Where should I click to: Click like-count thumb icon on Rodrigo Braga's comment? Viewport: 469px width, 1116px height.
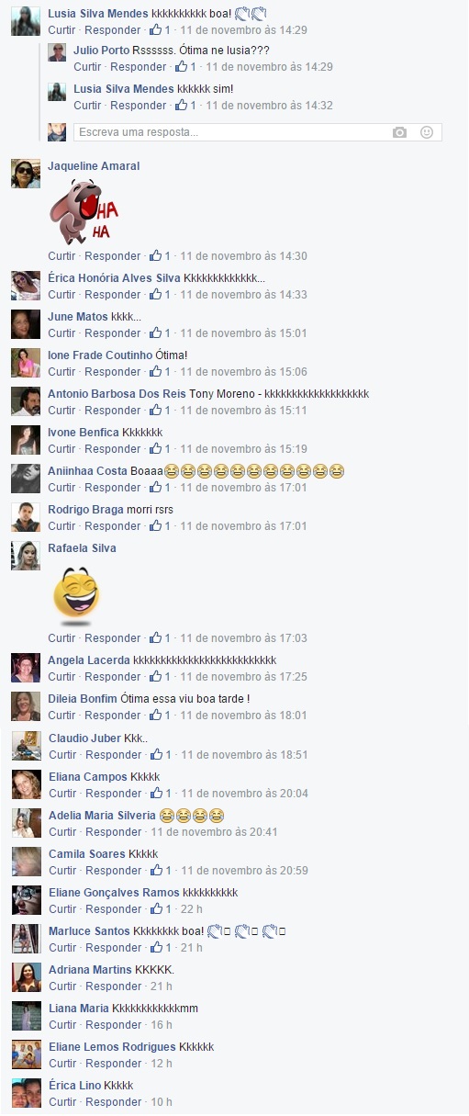[x=155, y=526]
